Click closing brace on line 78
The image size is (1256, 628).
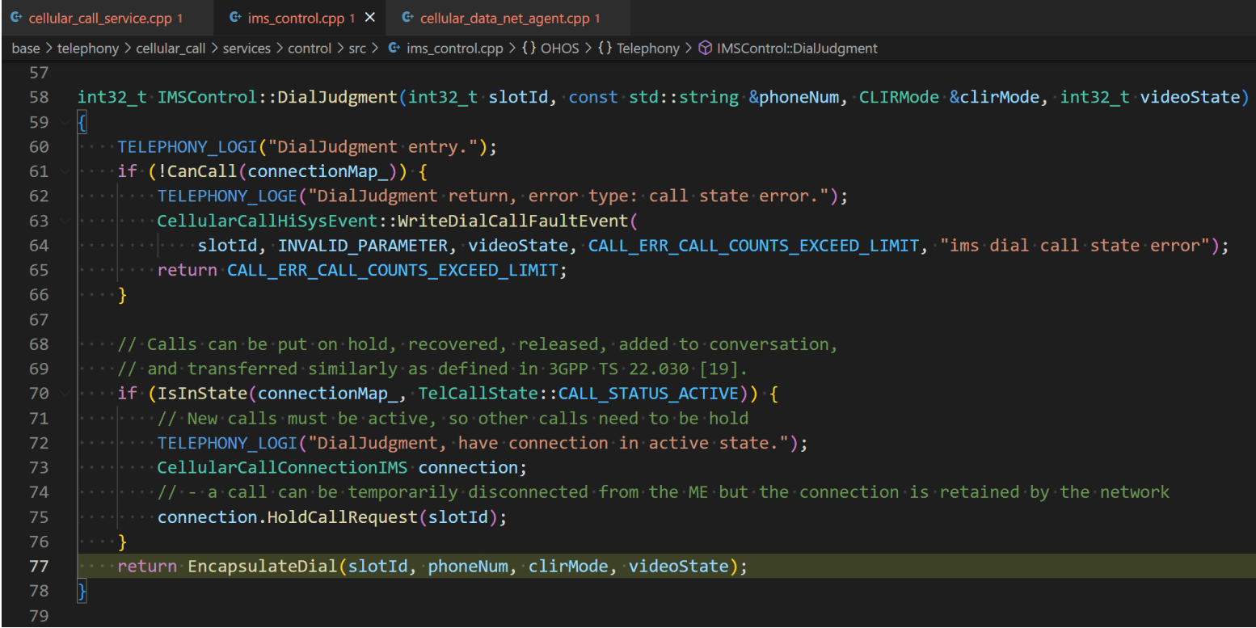click(82, 591)
